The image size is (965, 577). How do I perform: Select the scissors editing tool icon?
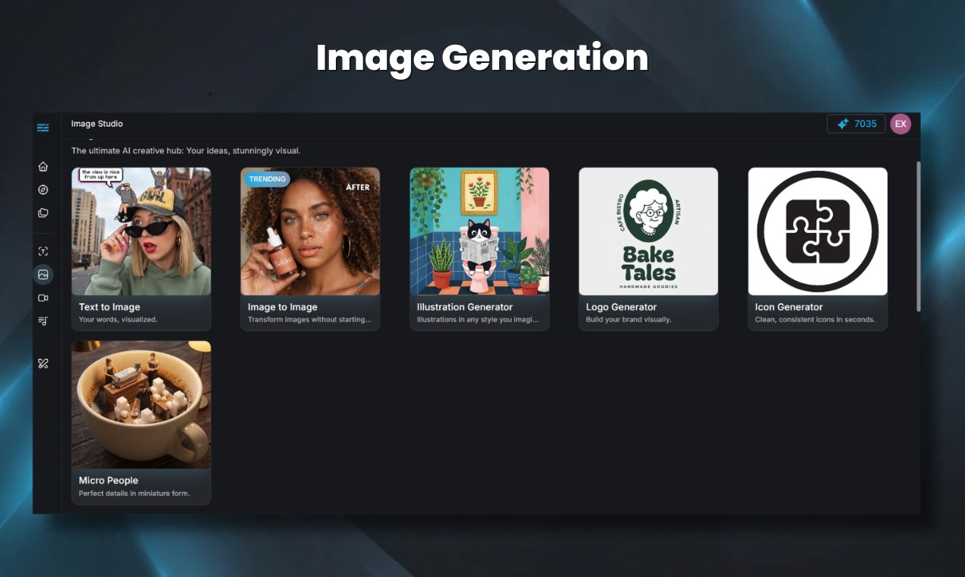point(43,363)
